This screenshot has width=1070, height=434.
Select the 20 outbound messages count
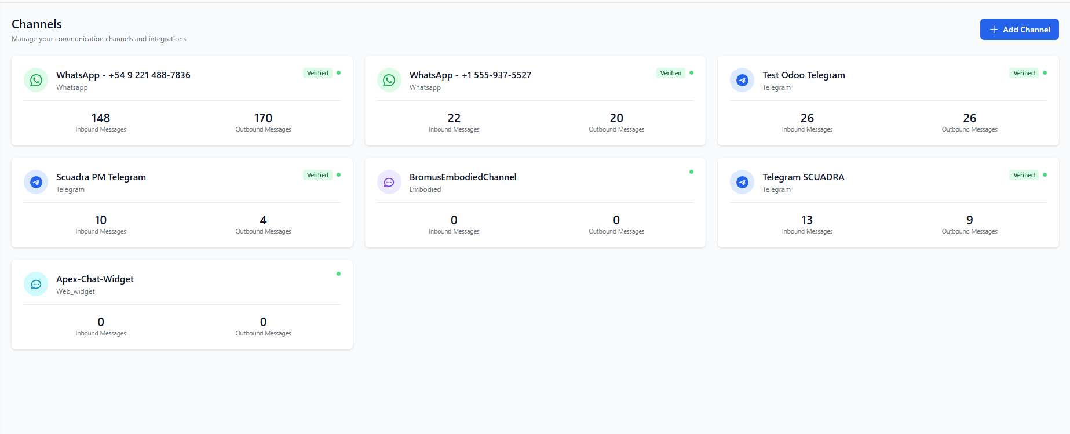[616, 118]
